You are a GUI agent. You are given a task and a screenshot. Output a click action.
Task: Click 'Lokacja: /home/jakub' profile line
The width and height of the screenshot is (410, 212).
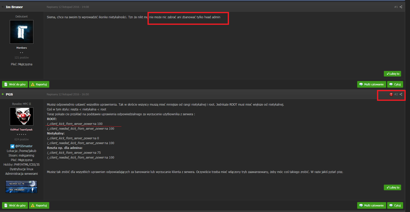coord(22,151)
